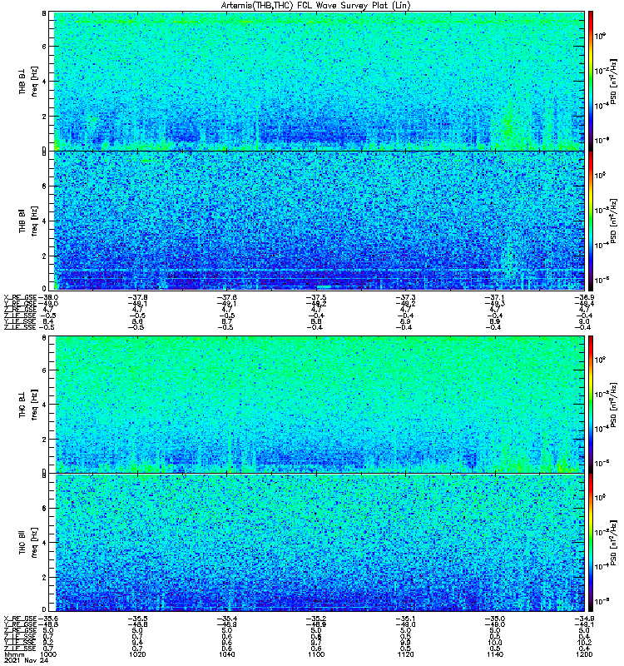The image size is (624, 666).
Task: Click the PSD color bar beside THB B-parallel panel
Action: (x=591, y=221)
